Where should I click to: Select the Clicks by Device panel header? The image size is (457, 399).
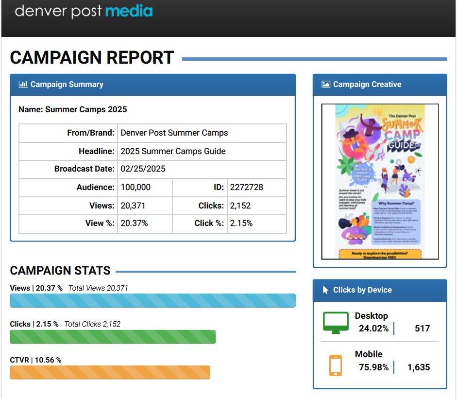380,290
